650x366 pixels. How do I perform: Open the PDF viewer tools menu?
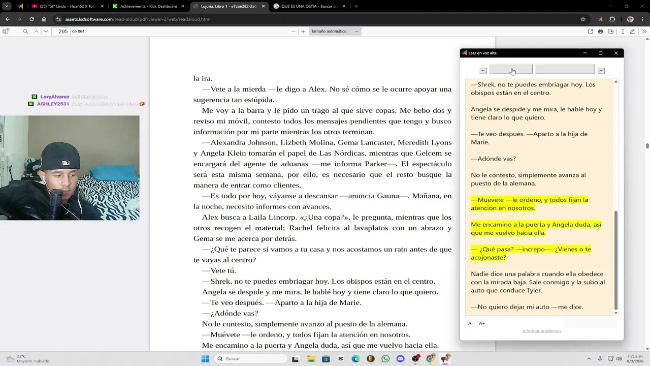(645, 32)
